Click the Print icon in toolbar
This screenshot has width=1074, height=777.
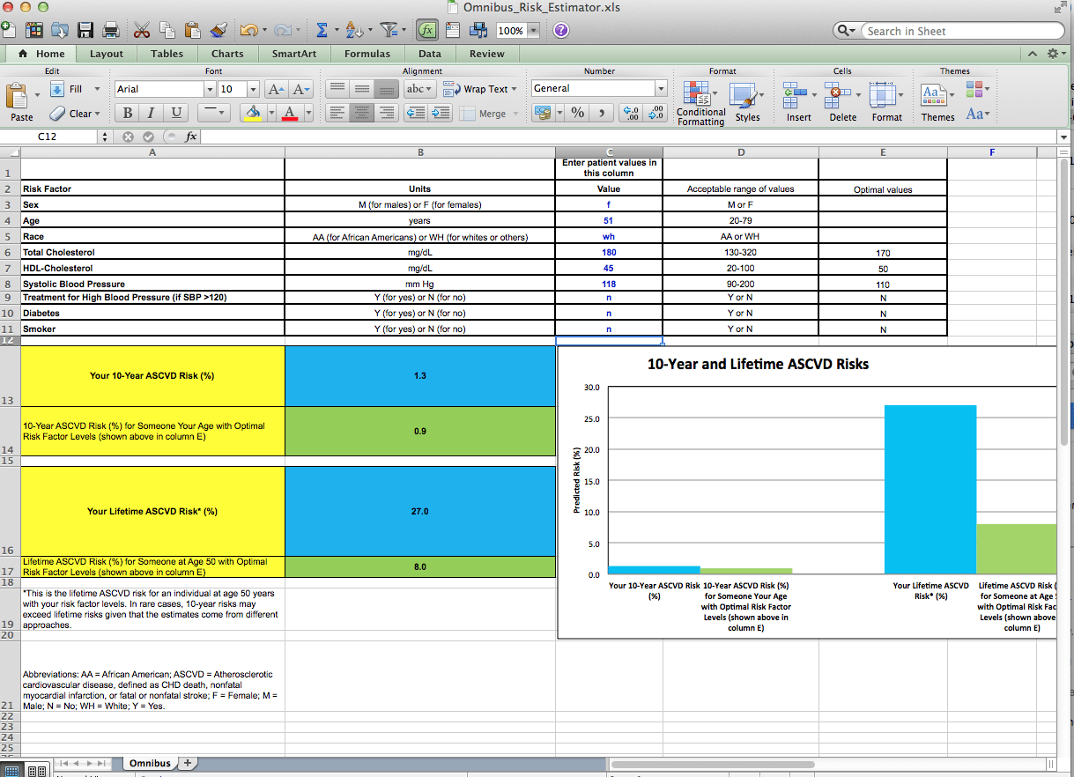(111, 30)
